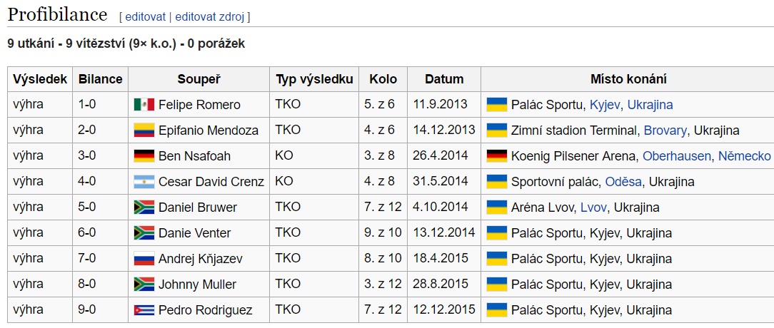The width and height of the screenshot is (774, 328).
Task: Click the South African flag beside Johnny Muller
Action: [144, 284]
